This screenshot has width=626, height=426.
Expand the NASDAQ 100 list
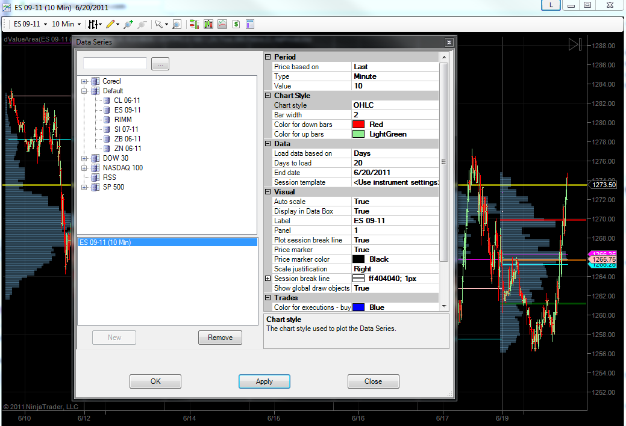click(x=84, y=168)
